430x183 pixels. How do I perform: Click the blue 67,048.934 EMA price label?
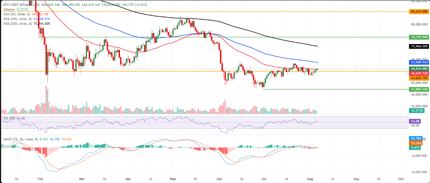click(419, 62)
